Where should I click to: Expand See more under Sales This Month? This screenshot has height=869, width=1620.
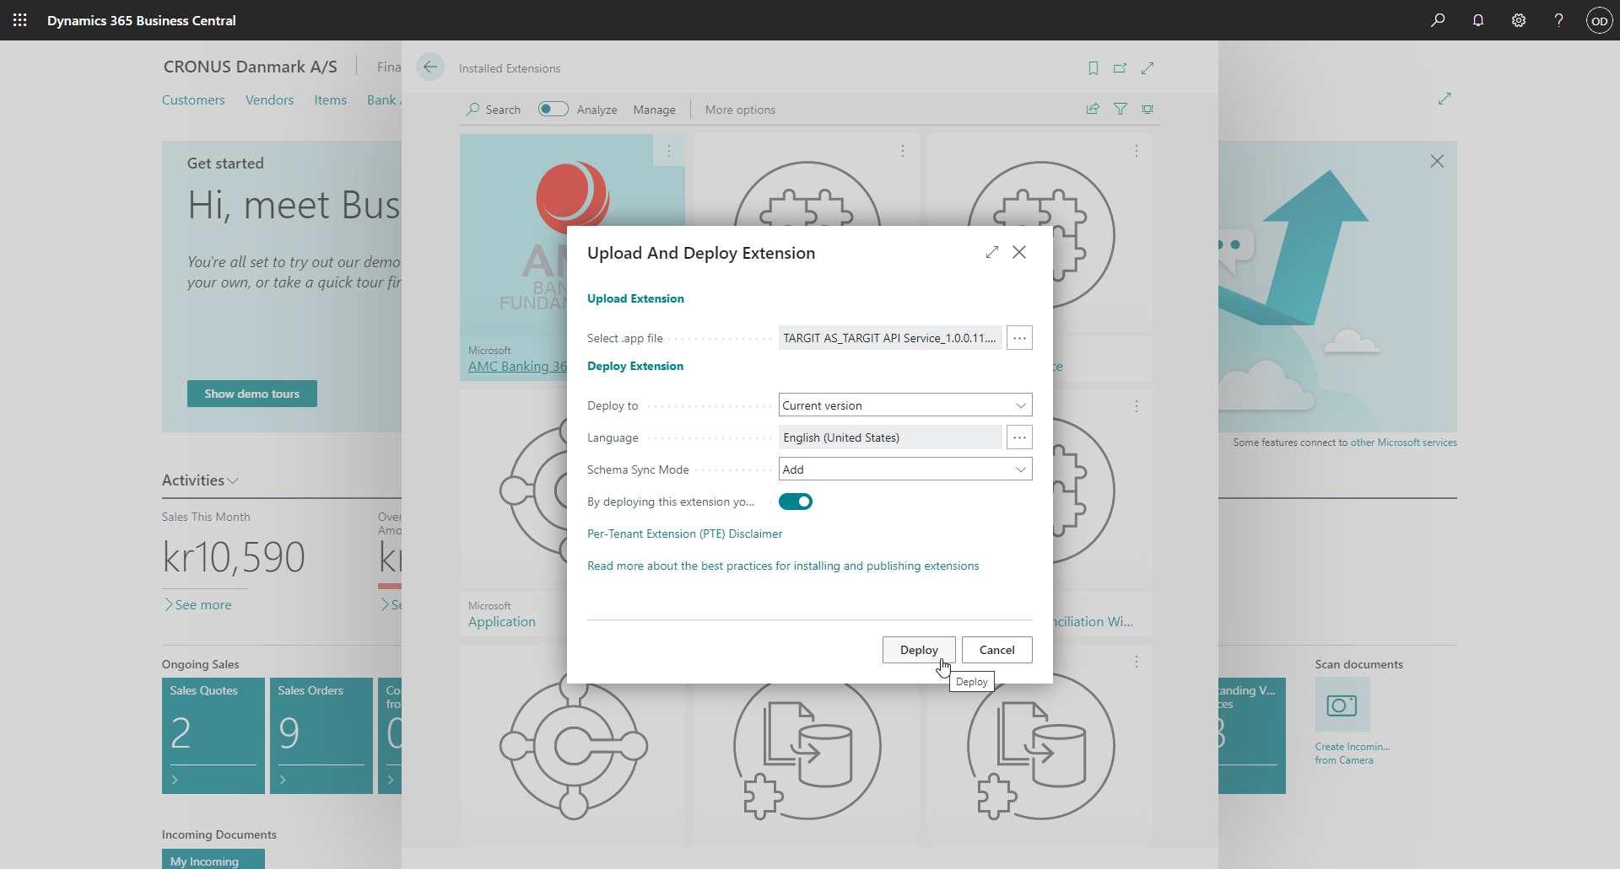[197, 605]
